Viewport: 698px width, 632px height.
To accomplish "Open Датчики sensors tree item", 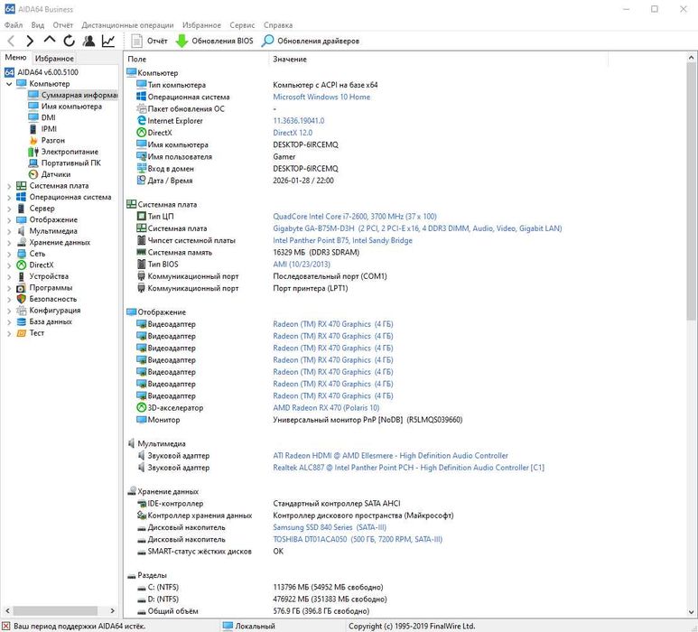I will (56, 174).
